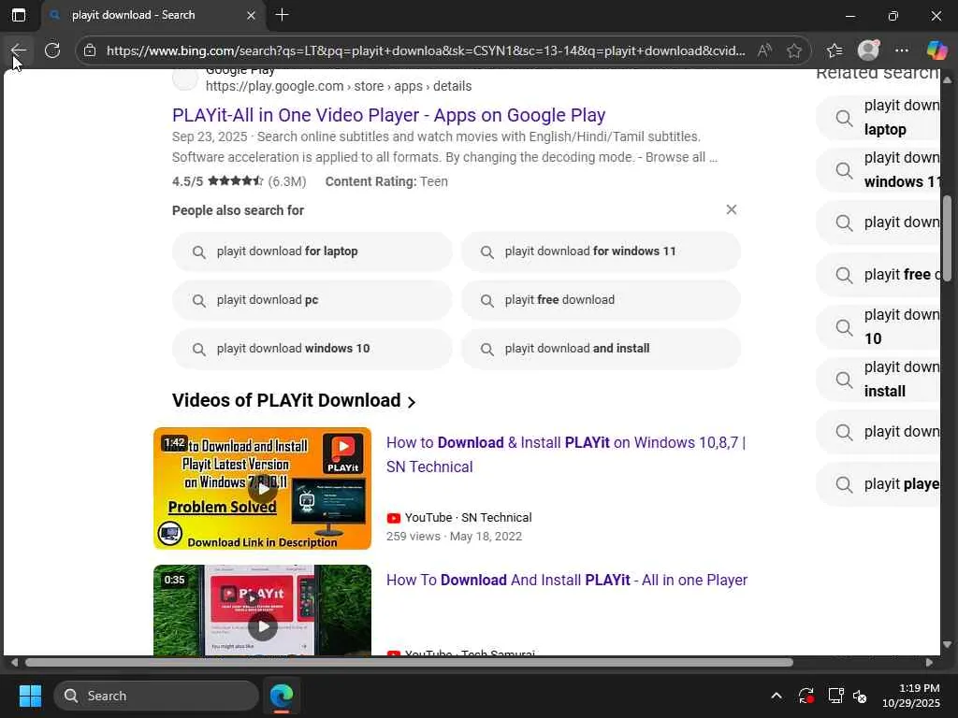Open the clock showing 1:19 PM
Screen dimensions: 958x718
pos(911,696)
